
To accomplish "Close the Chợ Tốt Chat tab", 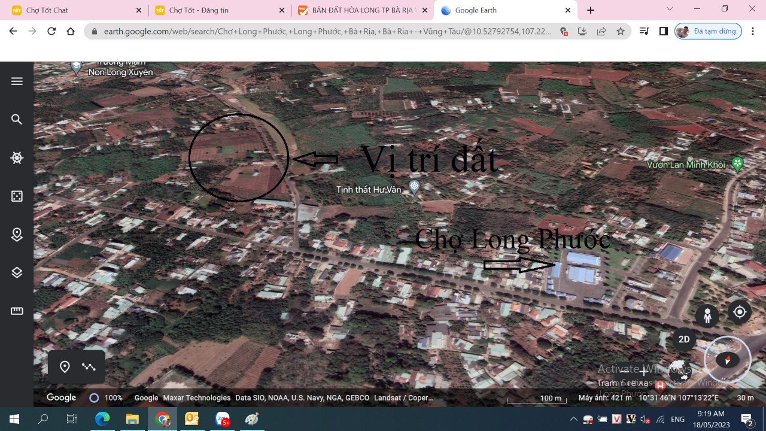I will [x=139, y=10].
